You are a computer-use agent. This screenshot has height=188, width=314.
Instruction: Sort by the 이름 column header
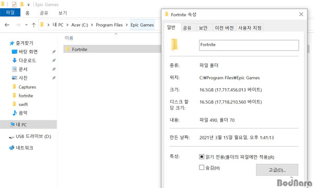69,38
